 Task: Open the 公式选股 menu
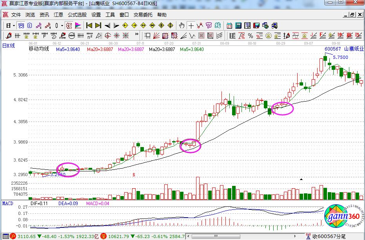coord(77,15)
